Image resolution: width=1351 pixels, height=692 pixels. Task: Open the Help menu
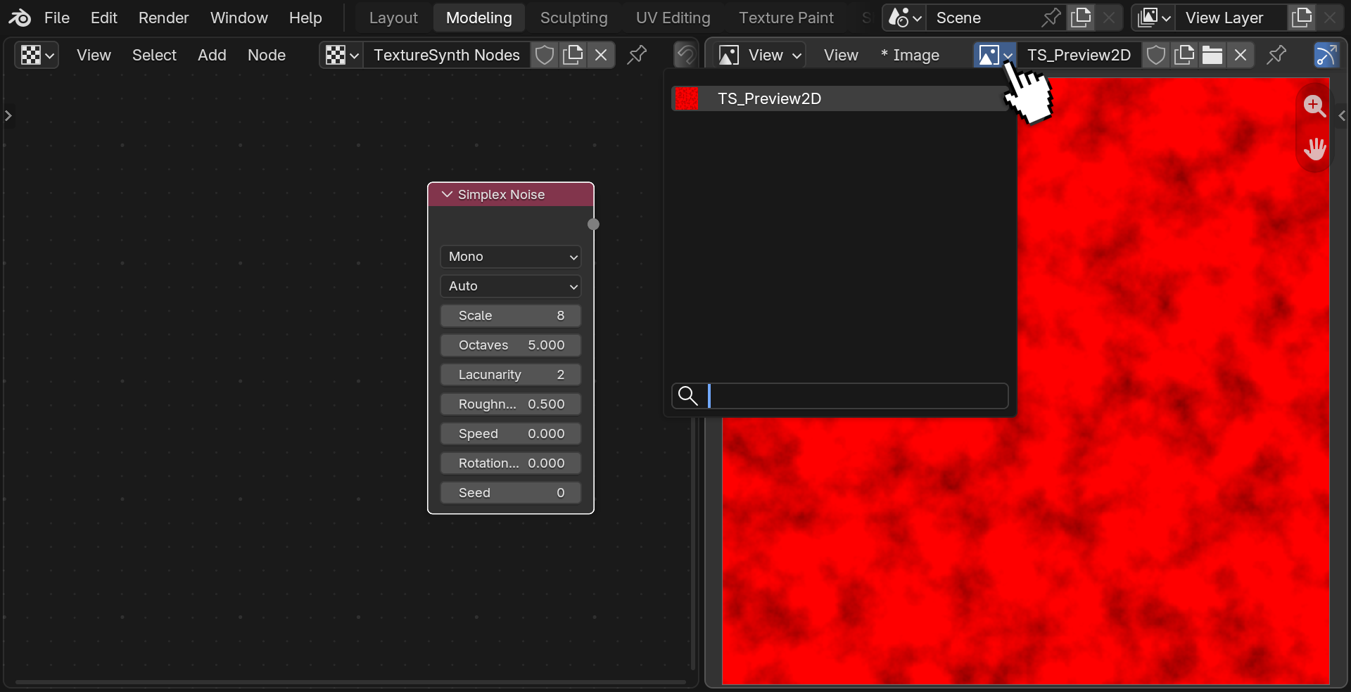pyautogui.click(x=305, y=18)
